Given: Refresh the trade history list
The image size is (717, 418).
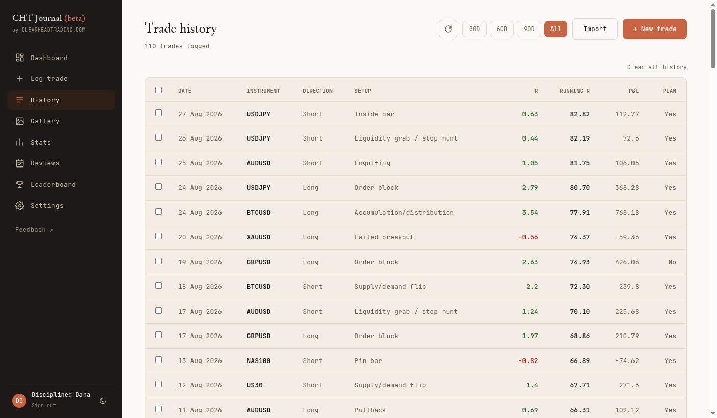Looking at the screenshot, I should click(448, 29).
